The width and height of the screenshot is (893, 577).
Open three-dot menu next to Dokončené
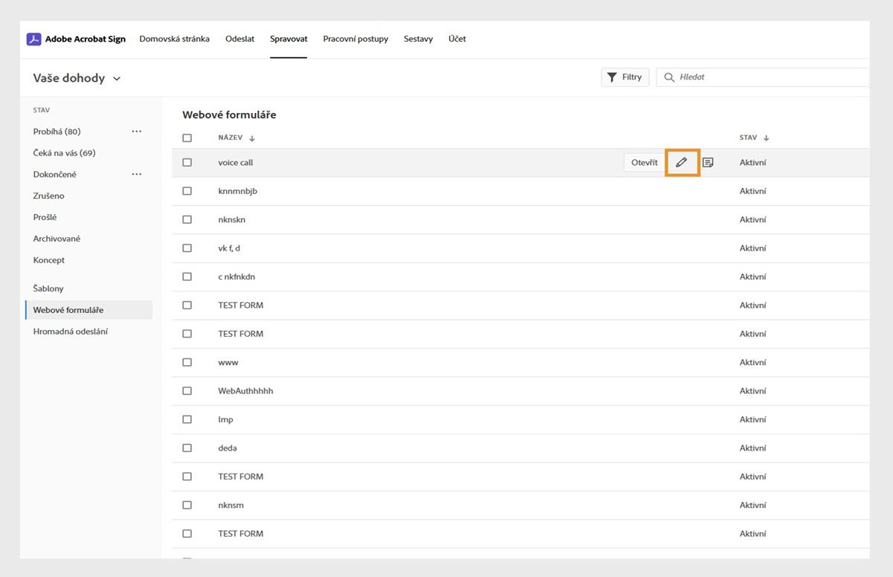pyautogui.click(x=136, y=175)
